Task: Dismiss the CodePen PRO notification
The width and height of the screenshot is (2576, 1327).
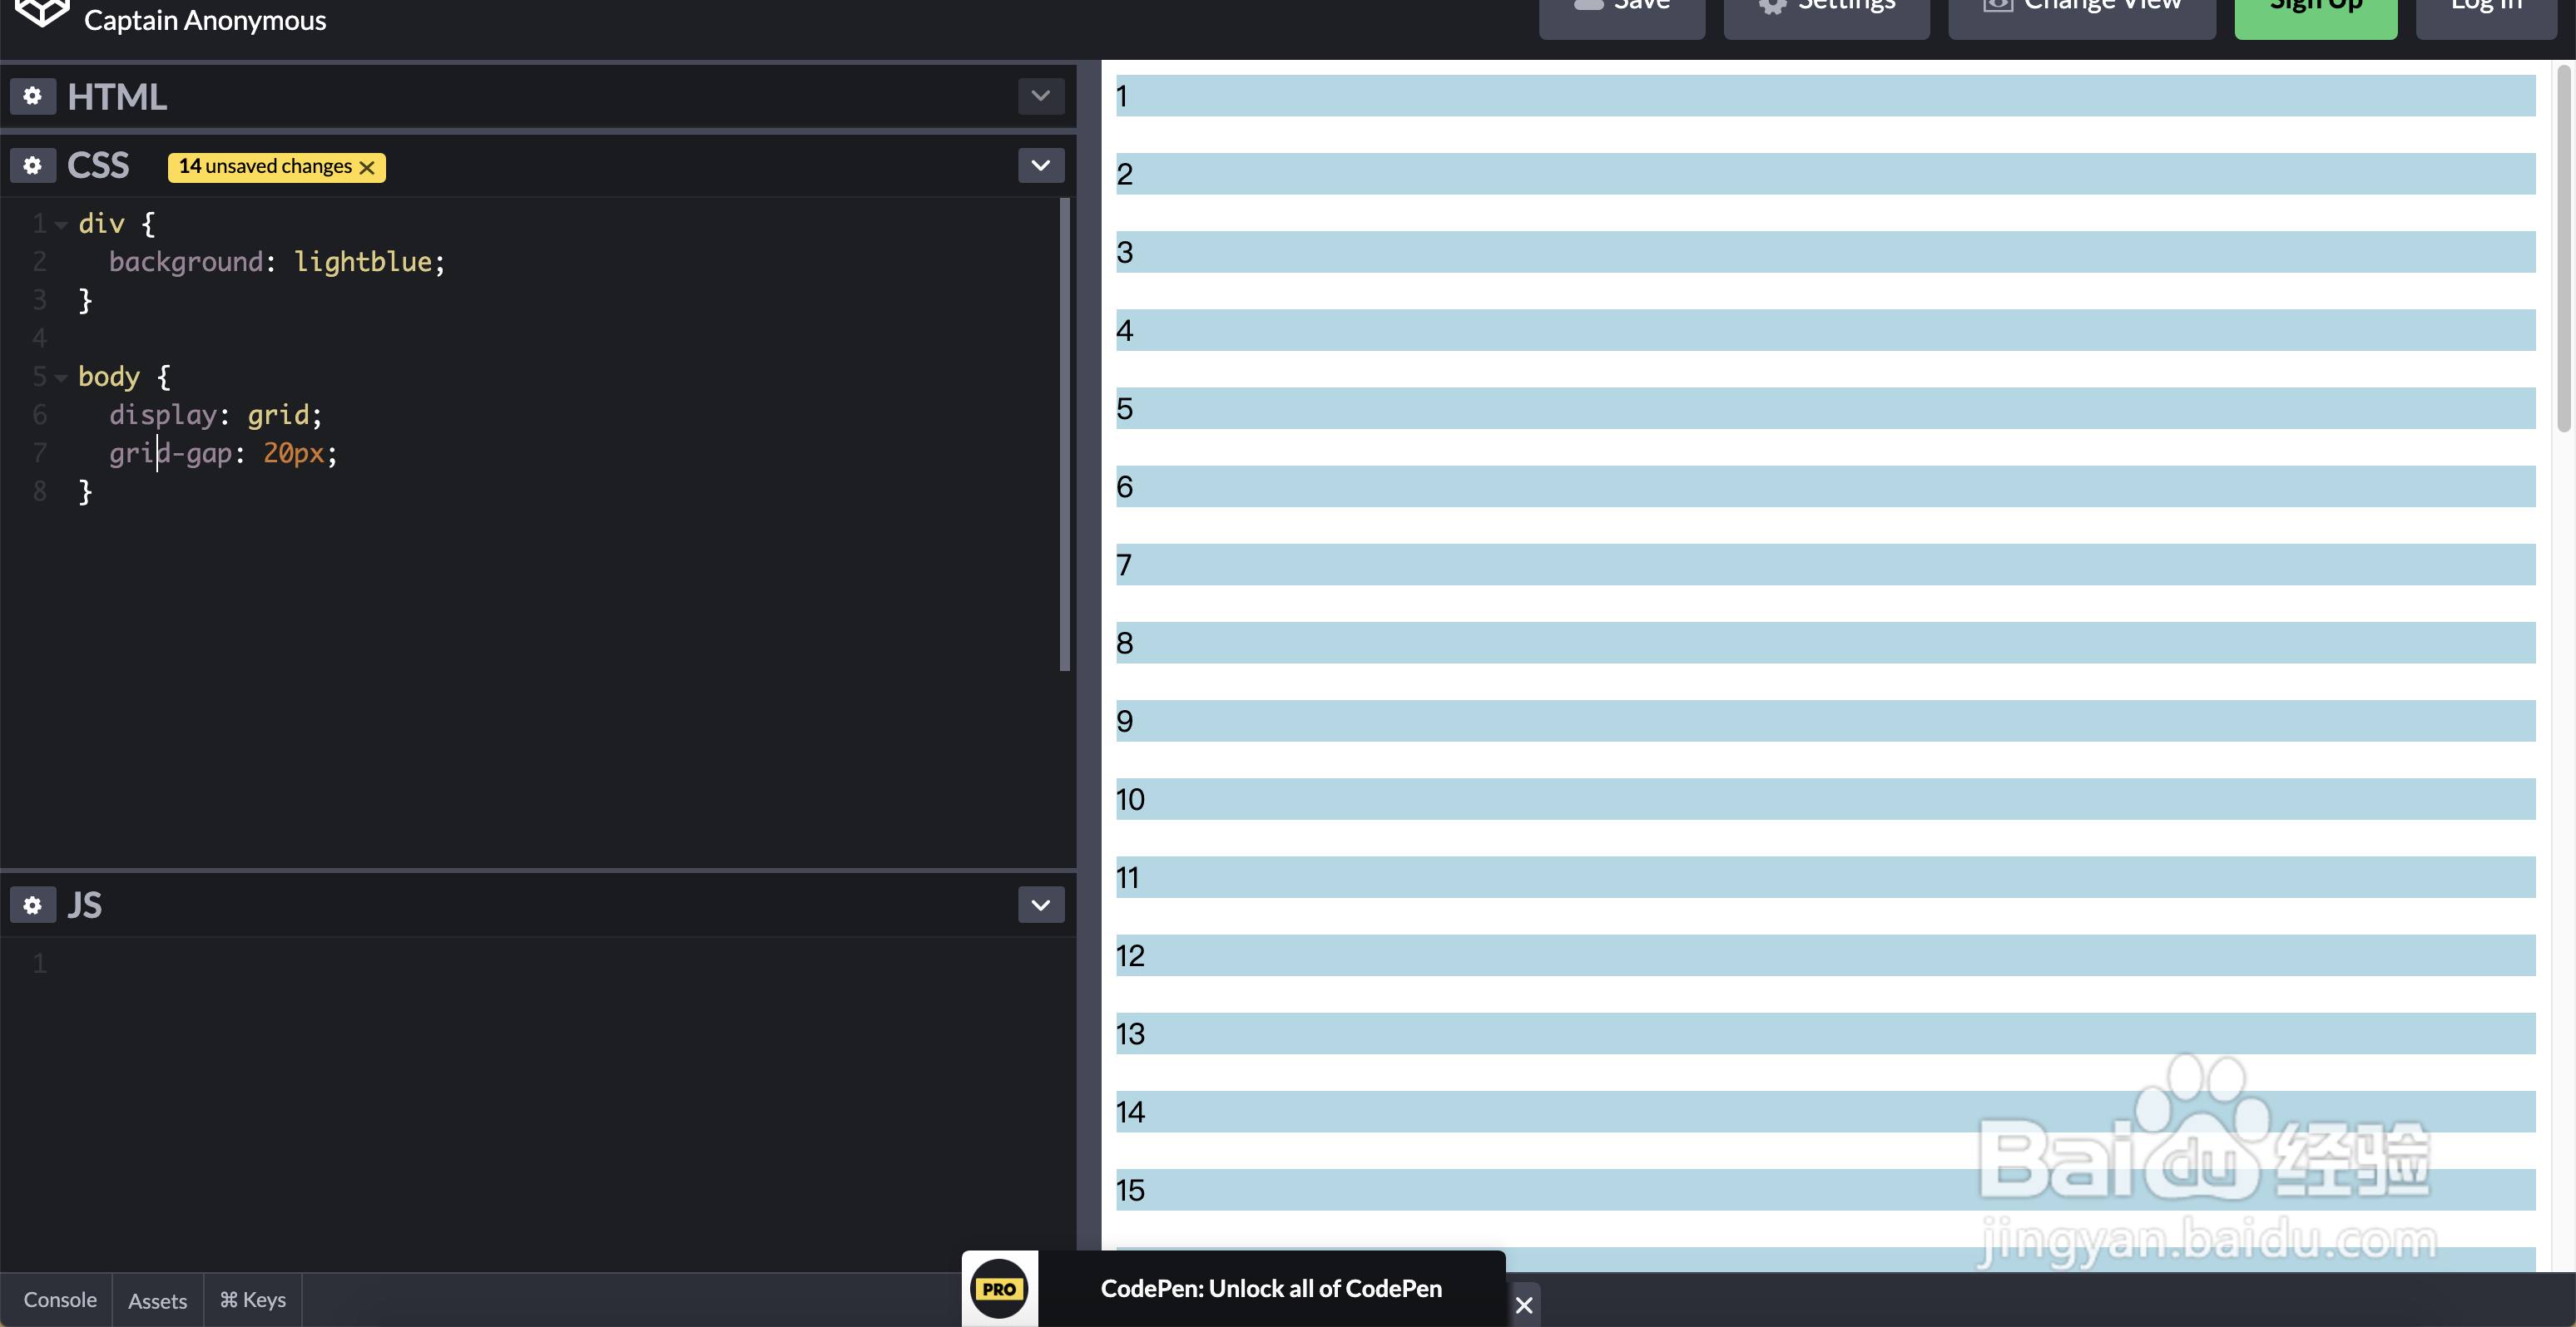Action: click(1523, 1304)
